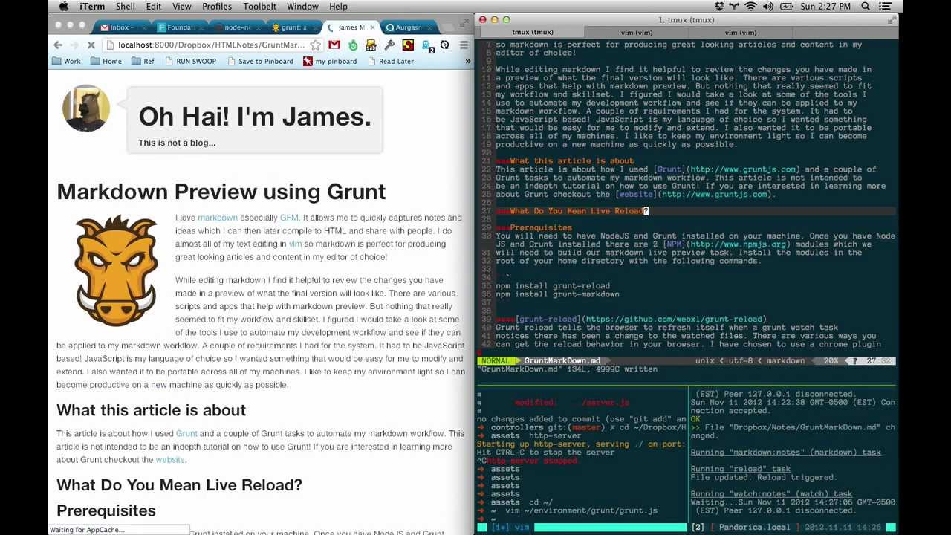951x535 pixels.
Task: Focus the Chrome address bar
Action: (x=211, y=45)
